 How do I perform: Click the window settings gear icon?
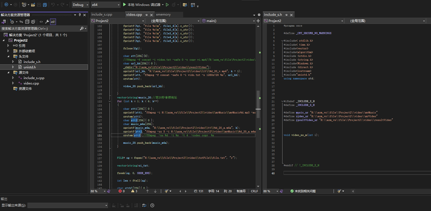pyautogui.click(x=259, y=15)
